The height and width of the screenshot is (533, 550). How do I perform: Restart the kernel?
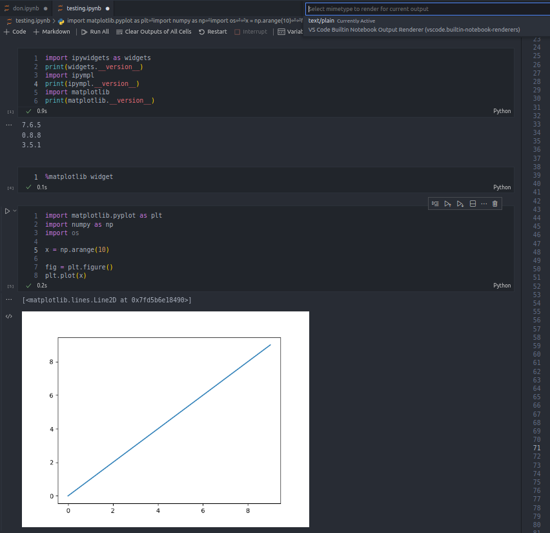point(213,32)
